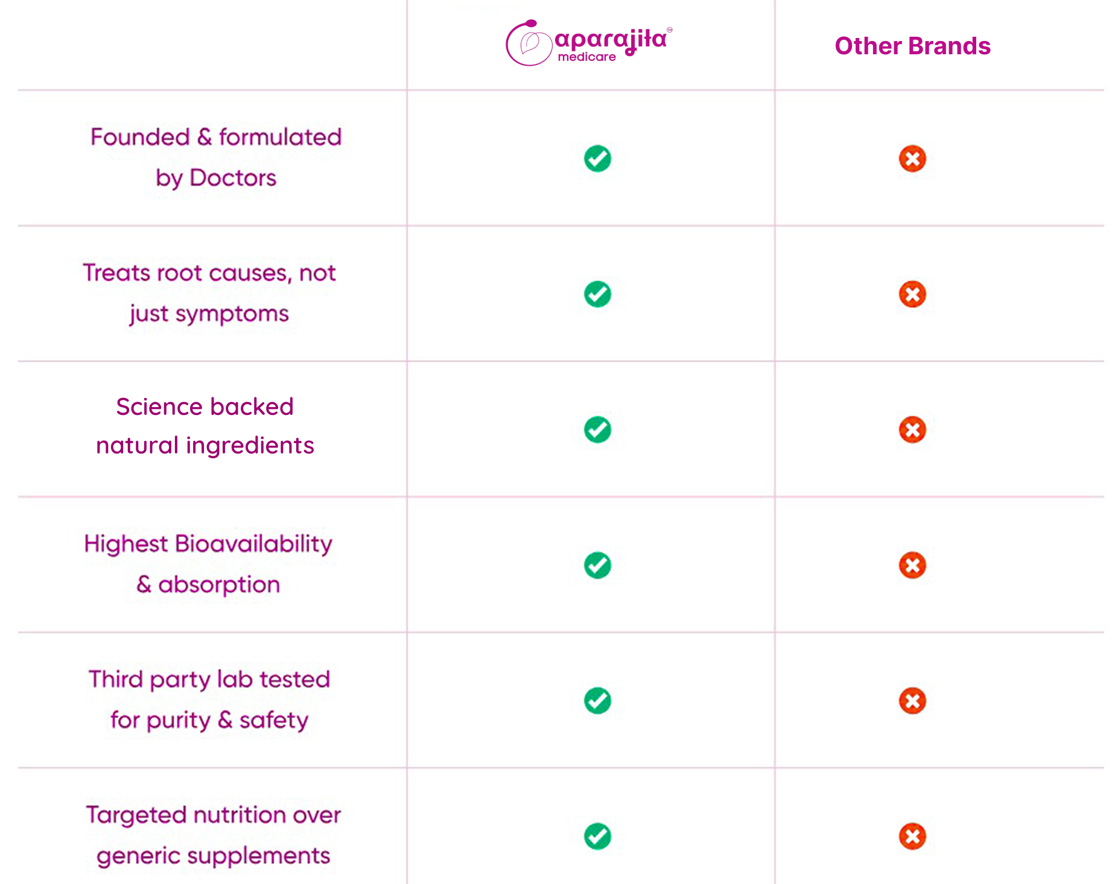Click the Other Brands column heading
This screenshot has height=884, width=1115.
click(912, 46)
